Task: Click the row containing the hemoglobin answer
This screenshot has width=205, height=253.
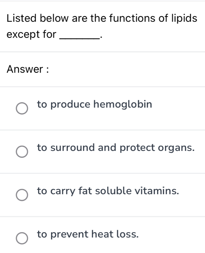Action: (x=102, y=108)
